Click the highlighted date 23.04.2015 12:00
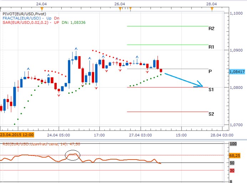Screen dimensions: 247x183 17,135
